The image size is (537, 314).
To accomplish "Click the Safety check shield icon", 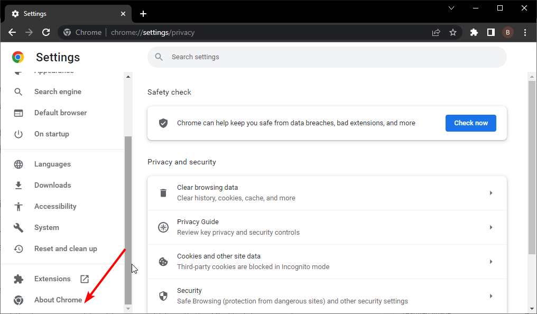I will [163, 123].
